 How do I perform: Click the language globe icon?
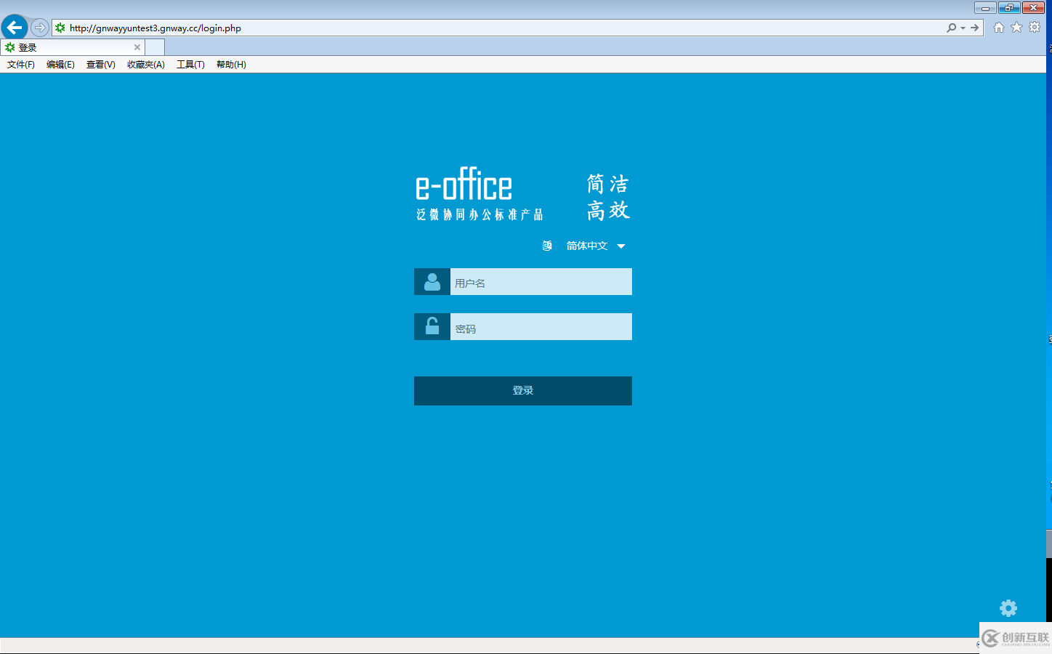coord(547,246)
